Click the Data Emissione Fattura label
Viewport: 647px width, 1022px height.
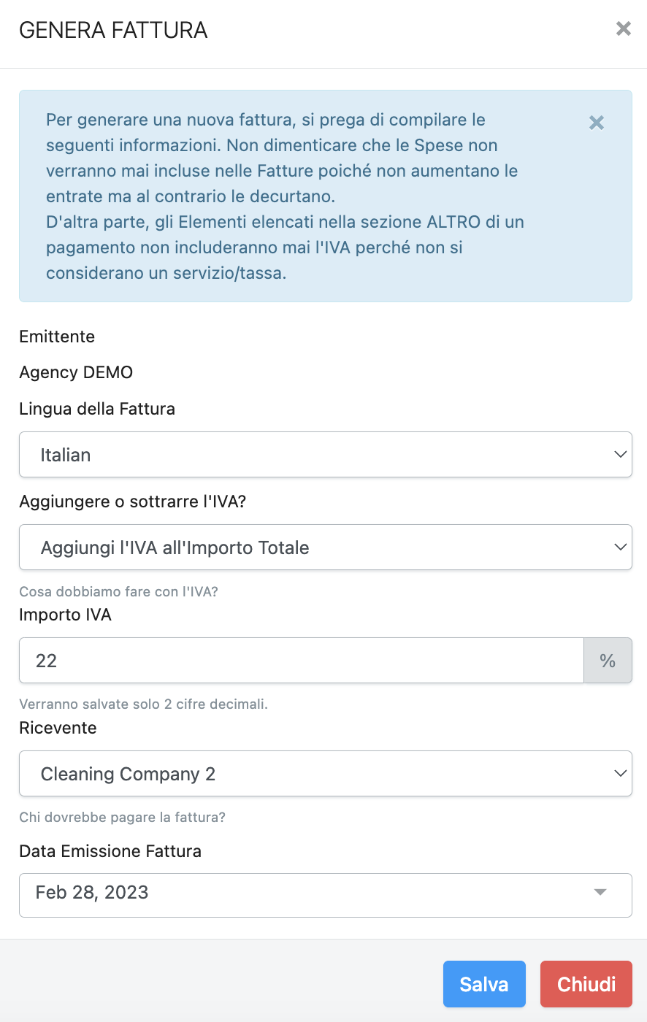click(x=110, y=851)
